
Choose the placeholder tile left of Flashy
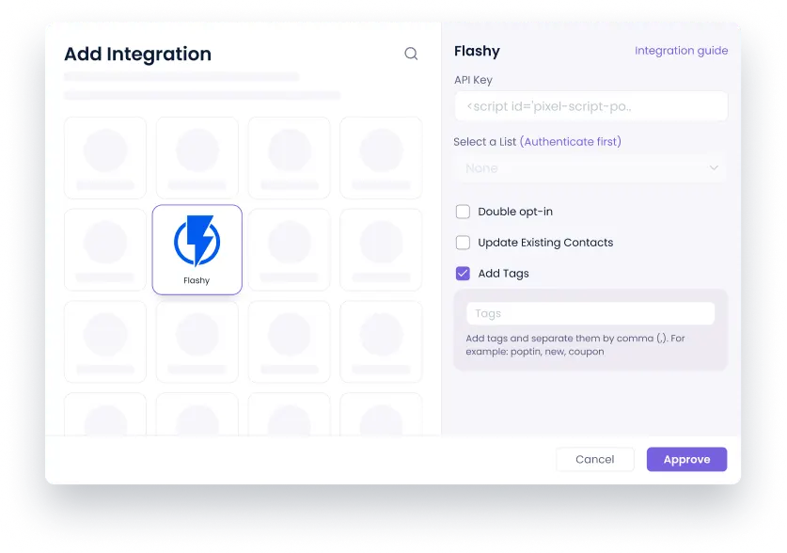tap(105, 249)
